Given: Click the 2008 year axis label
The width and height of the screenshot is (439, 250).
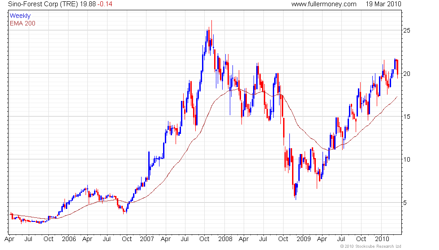Looking at the screenshot, I should 225,239.
